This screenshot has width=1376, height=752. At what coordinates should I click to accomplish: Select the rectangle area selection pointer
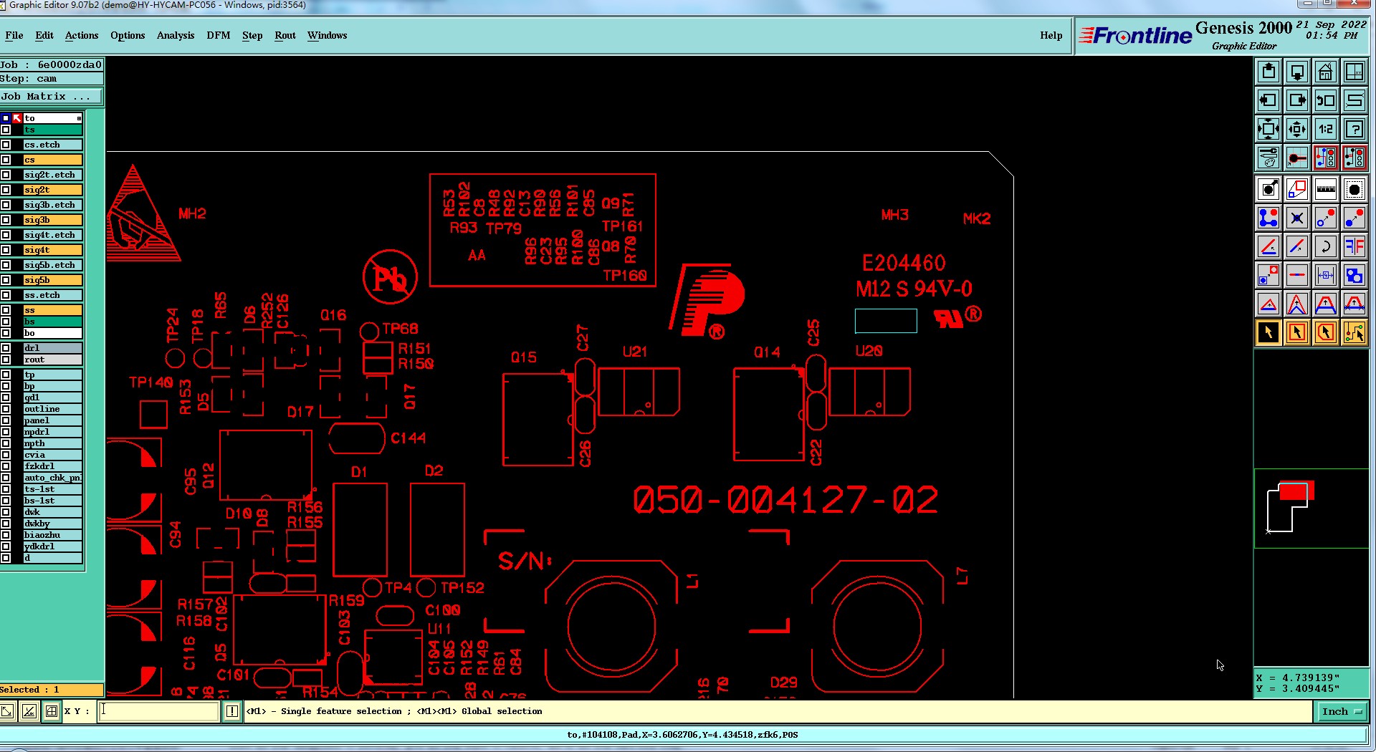1297,332
